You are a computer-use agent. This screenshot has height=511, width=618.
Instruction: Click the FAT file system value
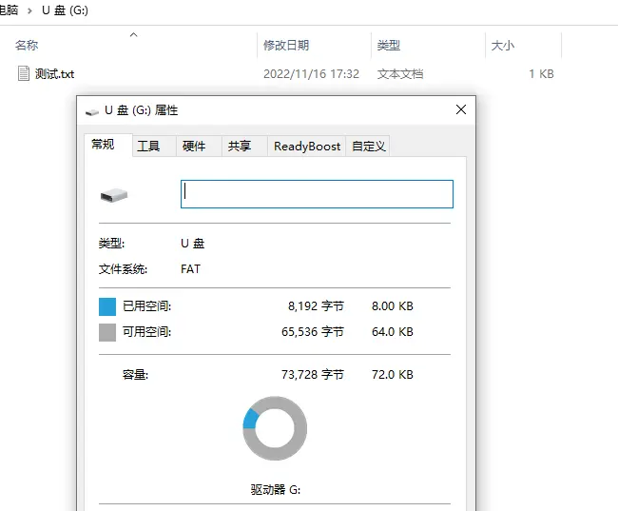click(x=190, y=269)
